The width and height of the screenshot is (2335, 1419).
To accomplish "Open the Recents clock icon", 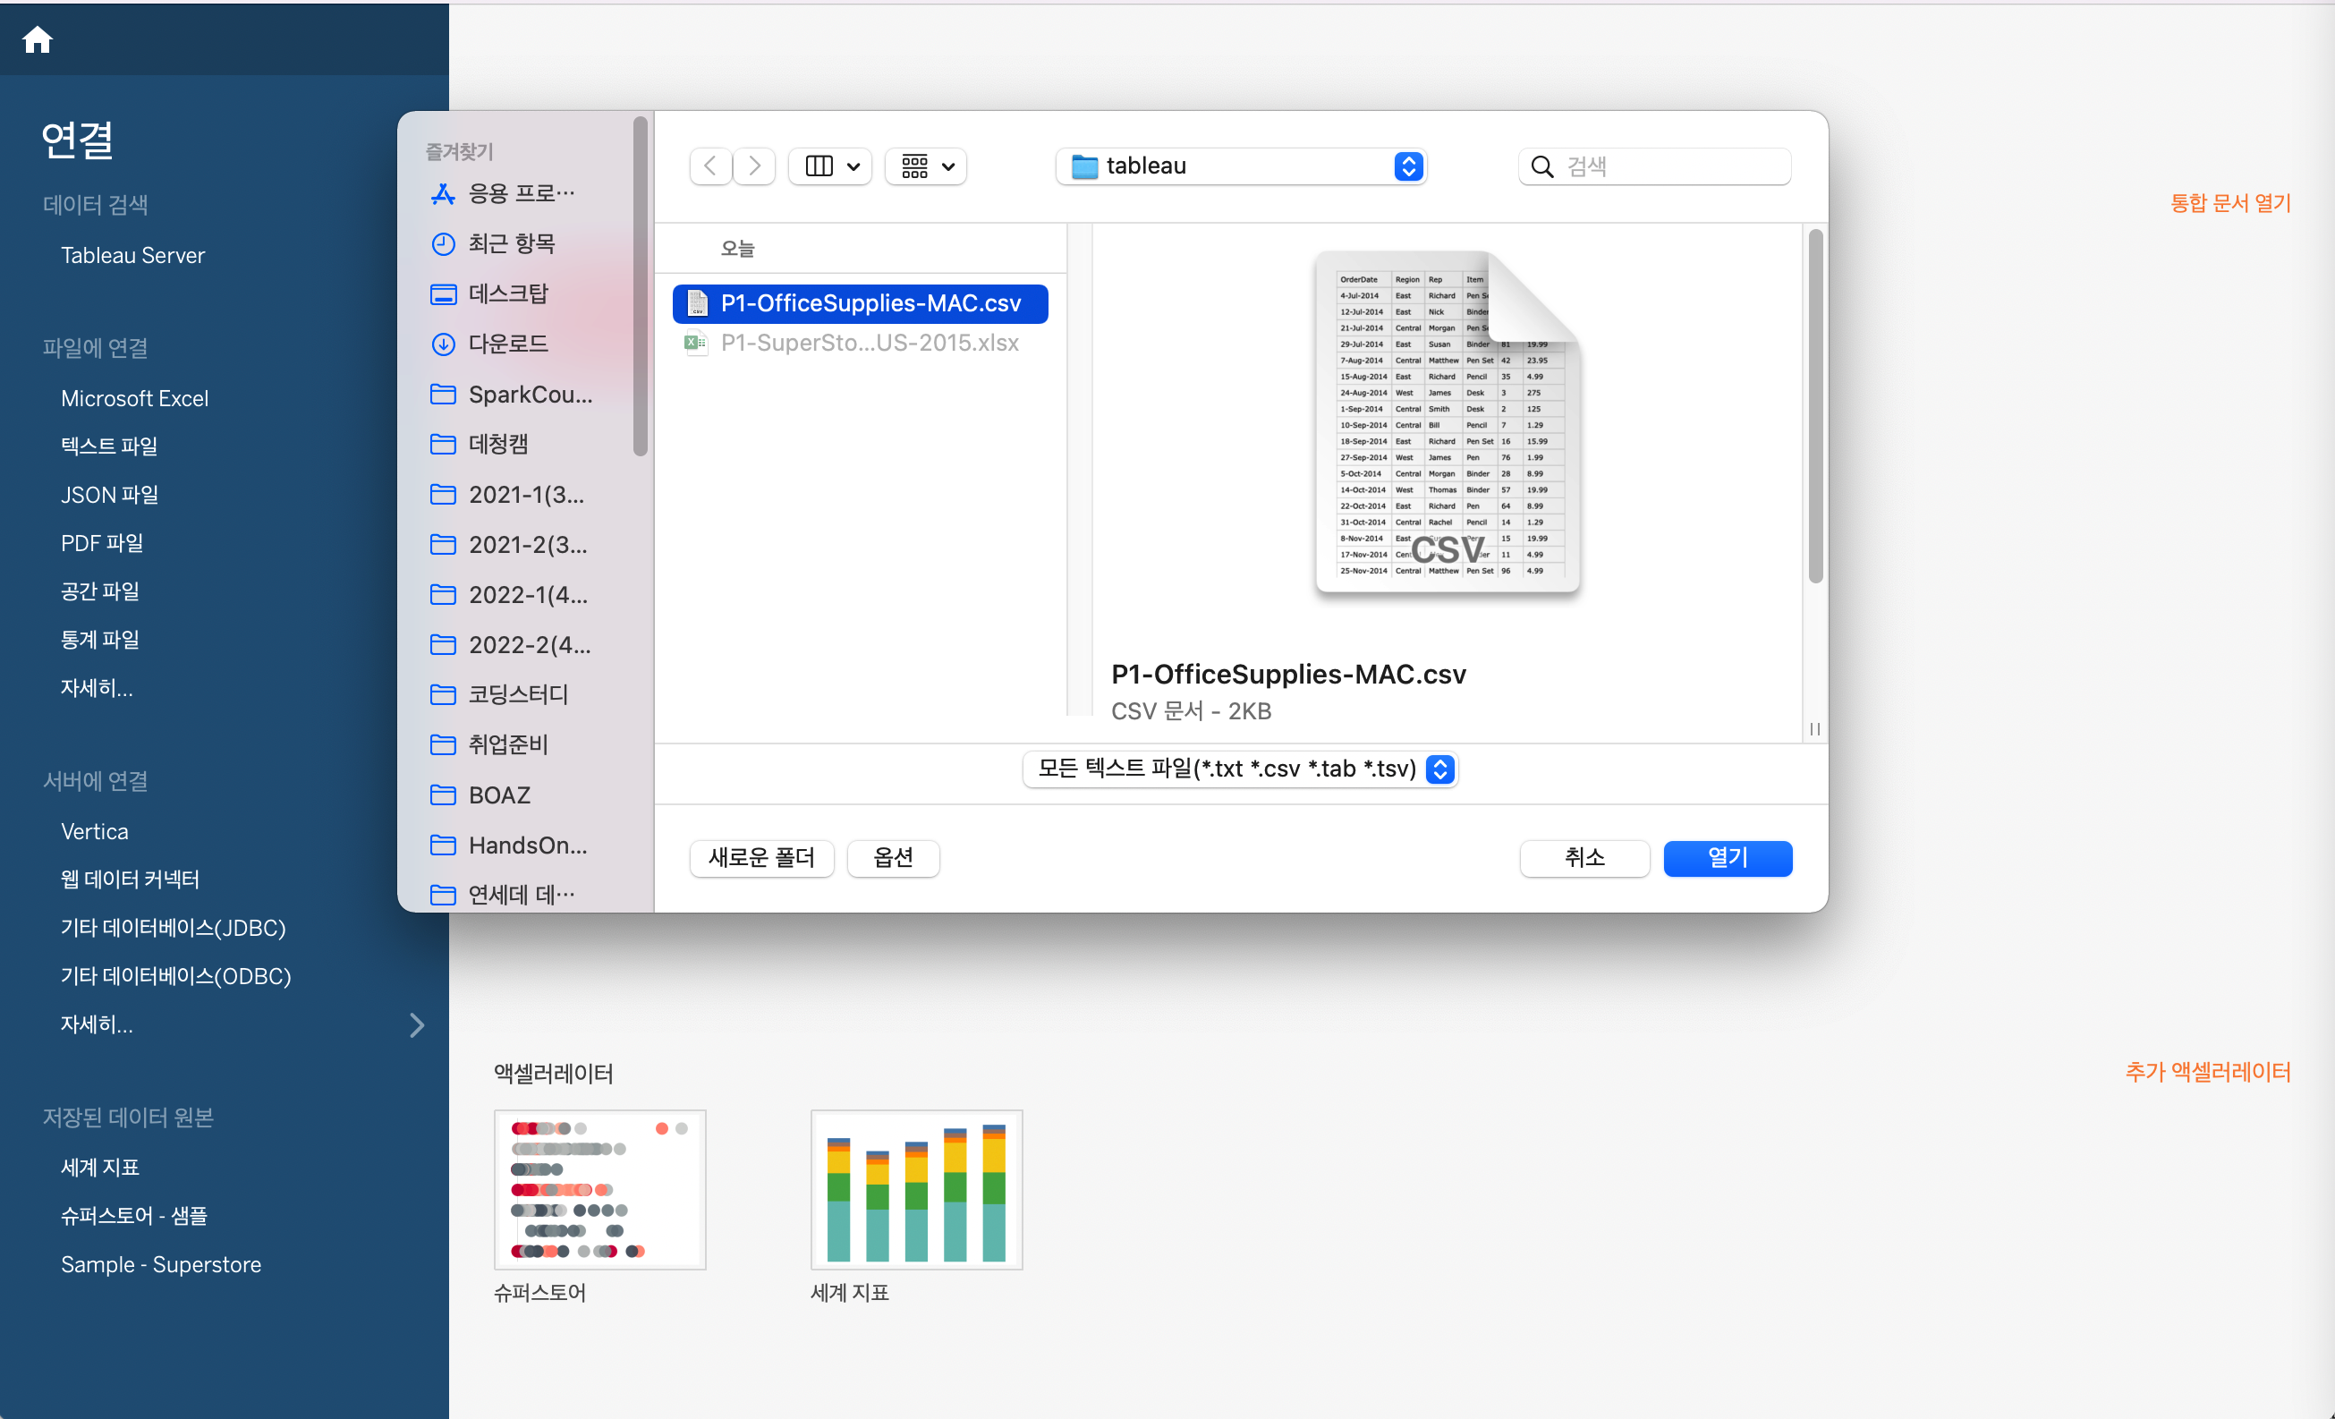I will [443, 243].
